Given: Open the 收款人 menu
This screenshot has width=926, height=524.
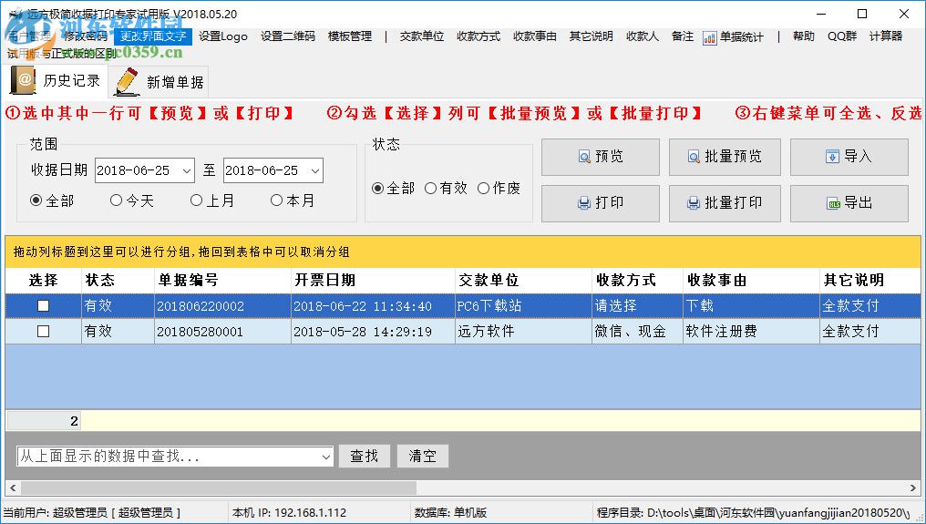Looking at the screenshot, I should (643, 36).
